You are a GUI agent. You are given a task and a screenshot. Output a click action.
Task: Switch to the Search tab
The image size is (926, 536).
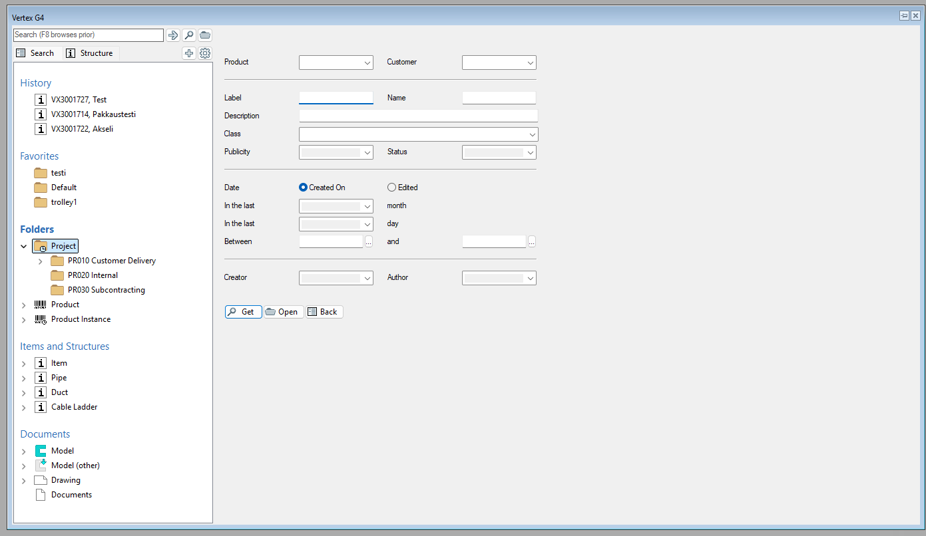(x=36, y=53)
